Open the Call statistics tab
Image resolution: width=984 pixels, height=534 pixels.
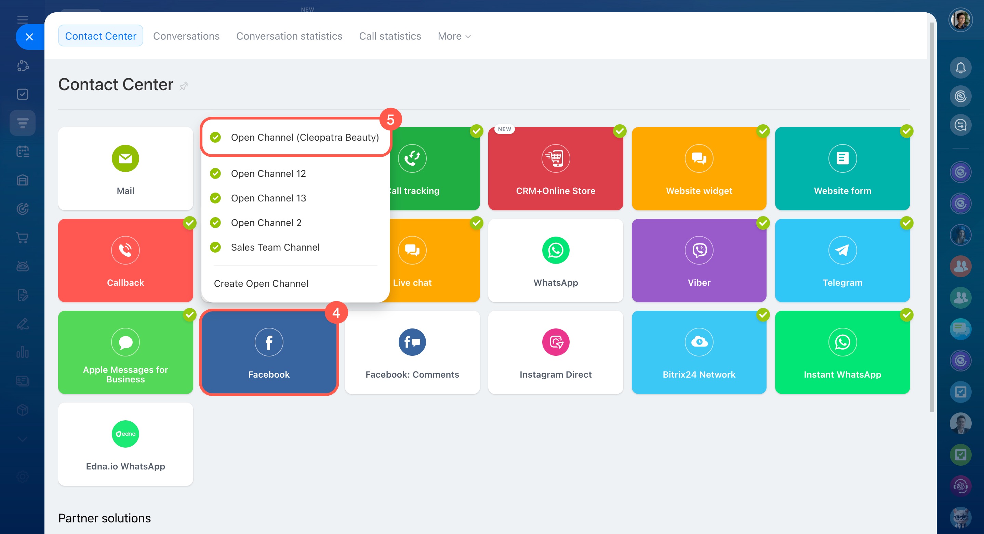pos(390,36)
